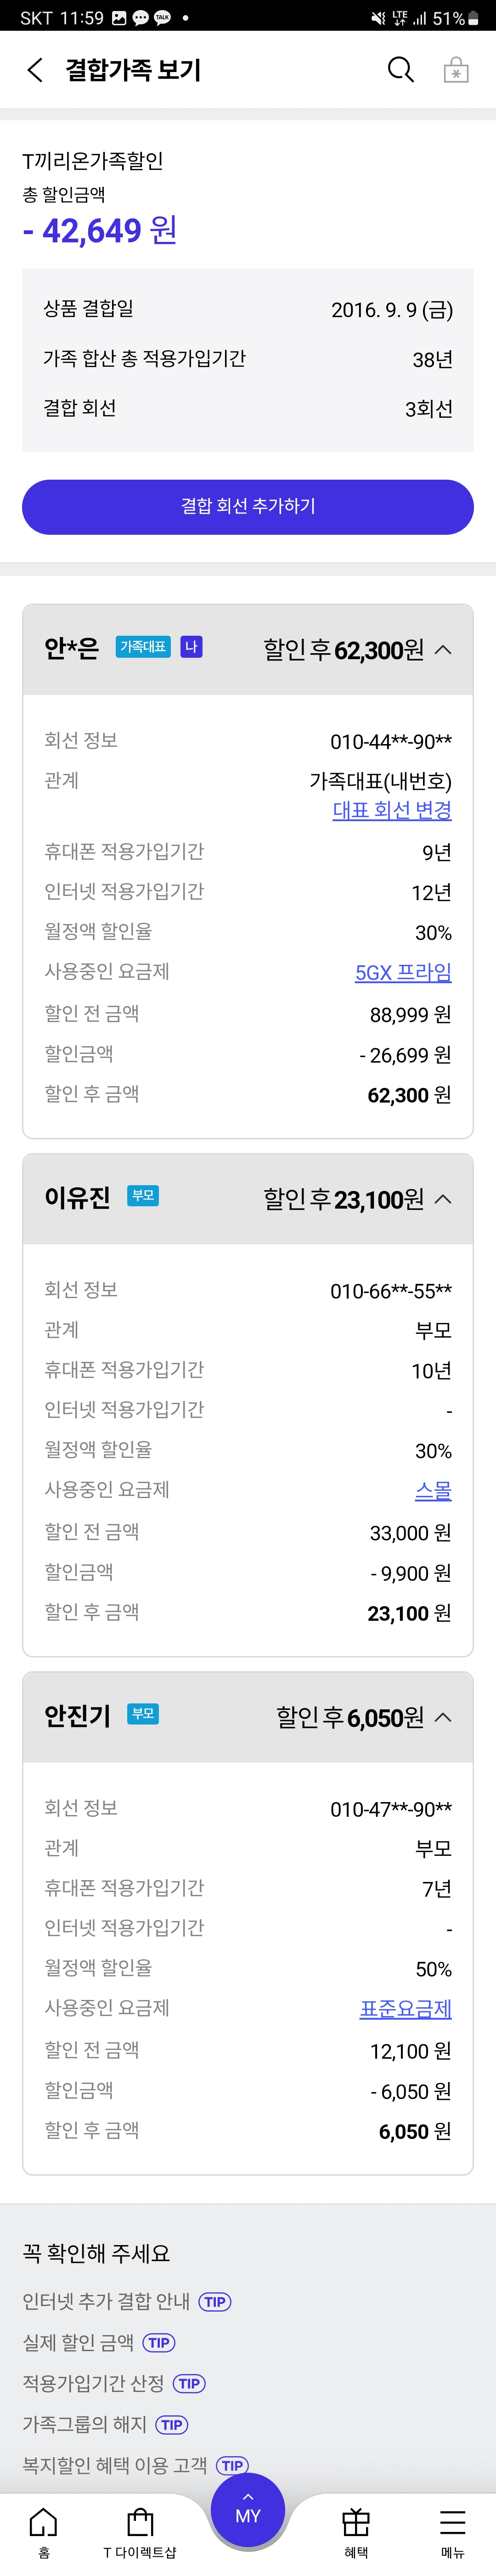496x2576 pixels.
Task: Show TIP for 인터넷 추가 결합 안내
Action: pos(215,2301)
